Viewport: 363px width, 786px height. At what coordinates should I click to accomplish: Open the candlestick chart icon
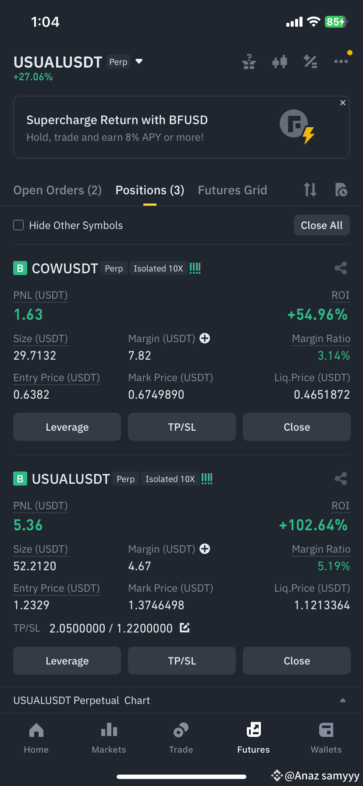click(280, 62)
